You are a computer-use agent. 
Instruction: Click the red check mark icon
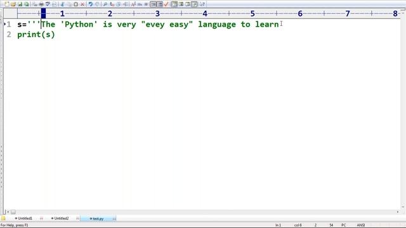click(166, 4)
